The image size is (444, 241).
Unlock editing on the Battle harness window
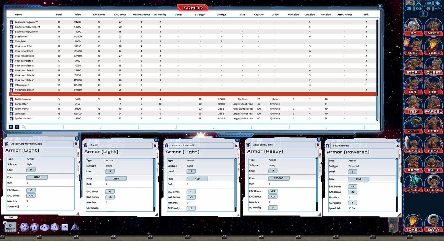(398, 146)
